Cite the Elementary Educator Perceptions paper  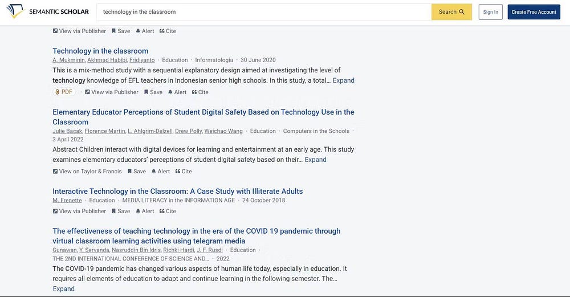tap(184, 171)
